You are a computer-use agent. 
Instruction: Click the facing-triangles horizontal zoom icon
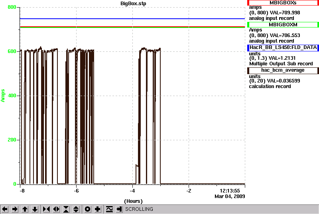click(x=56, y=209)
